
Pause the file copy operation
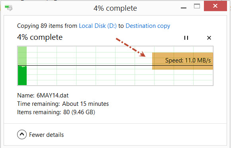coord(186,38)
